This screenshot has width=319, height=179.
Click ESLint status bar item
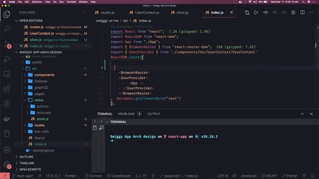click(x=269, y=176)
